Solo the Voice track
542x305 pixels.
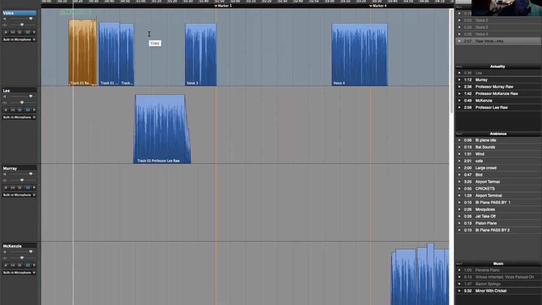click(x=19, y=32)
